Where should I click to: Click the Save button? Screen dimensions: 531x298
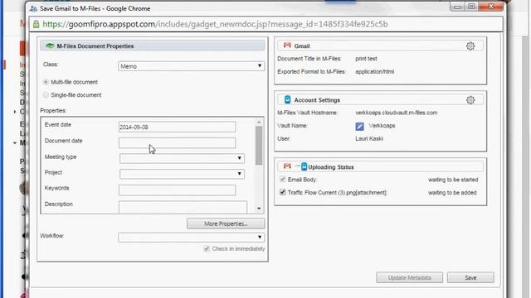[x=470, y=278]
